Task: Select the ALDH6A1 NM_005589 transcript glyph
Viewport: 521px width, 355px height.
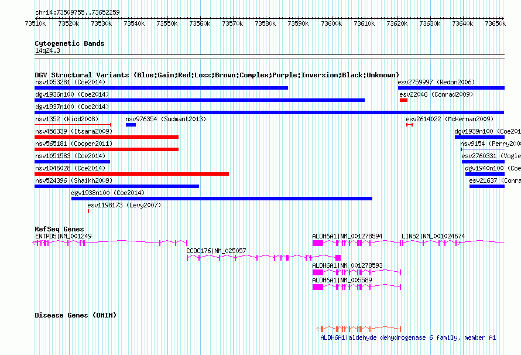Action: (357, 287)
